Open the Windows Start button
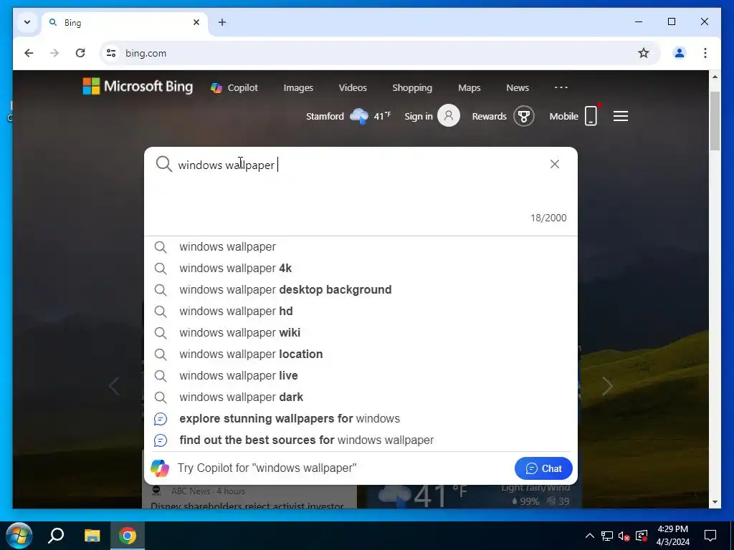734x550 pixels. tap(19, 536)
